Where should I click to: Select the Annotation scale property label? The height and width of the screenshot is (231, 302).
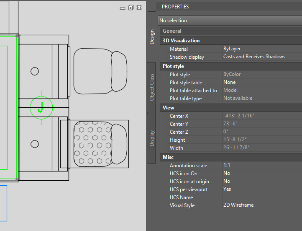[x=188, y=166]
